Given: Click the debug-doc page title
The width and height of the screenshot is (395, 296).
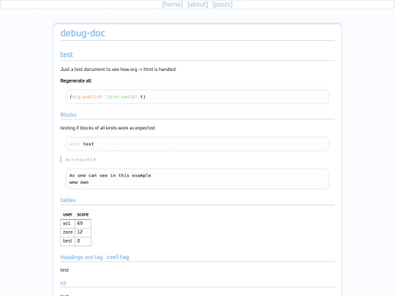Looking at the screenshot, I should tap(83, 33).
